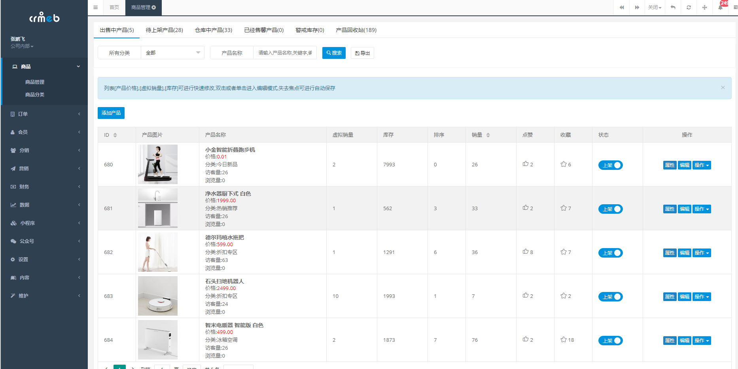Select the 警戒库存(0) tab

pyautogui.click(x=310, y=30)
